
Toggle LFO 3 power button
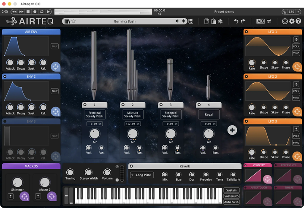pos(247,121)
